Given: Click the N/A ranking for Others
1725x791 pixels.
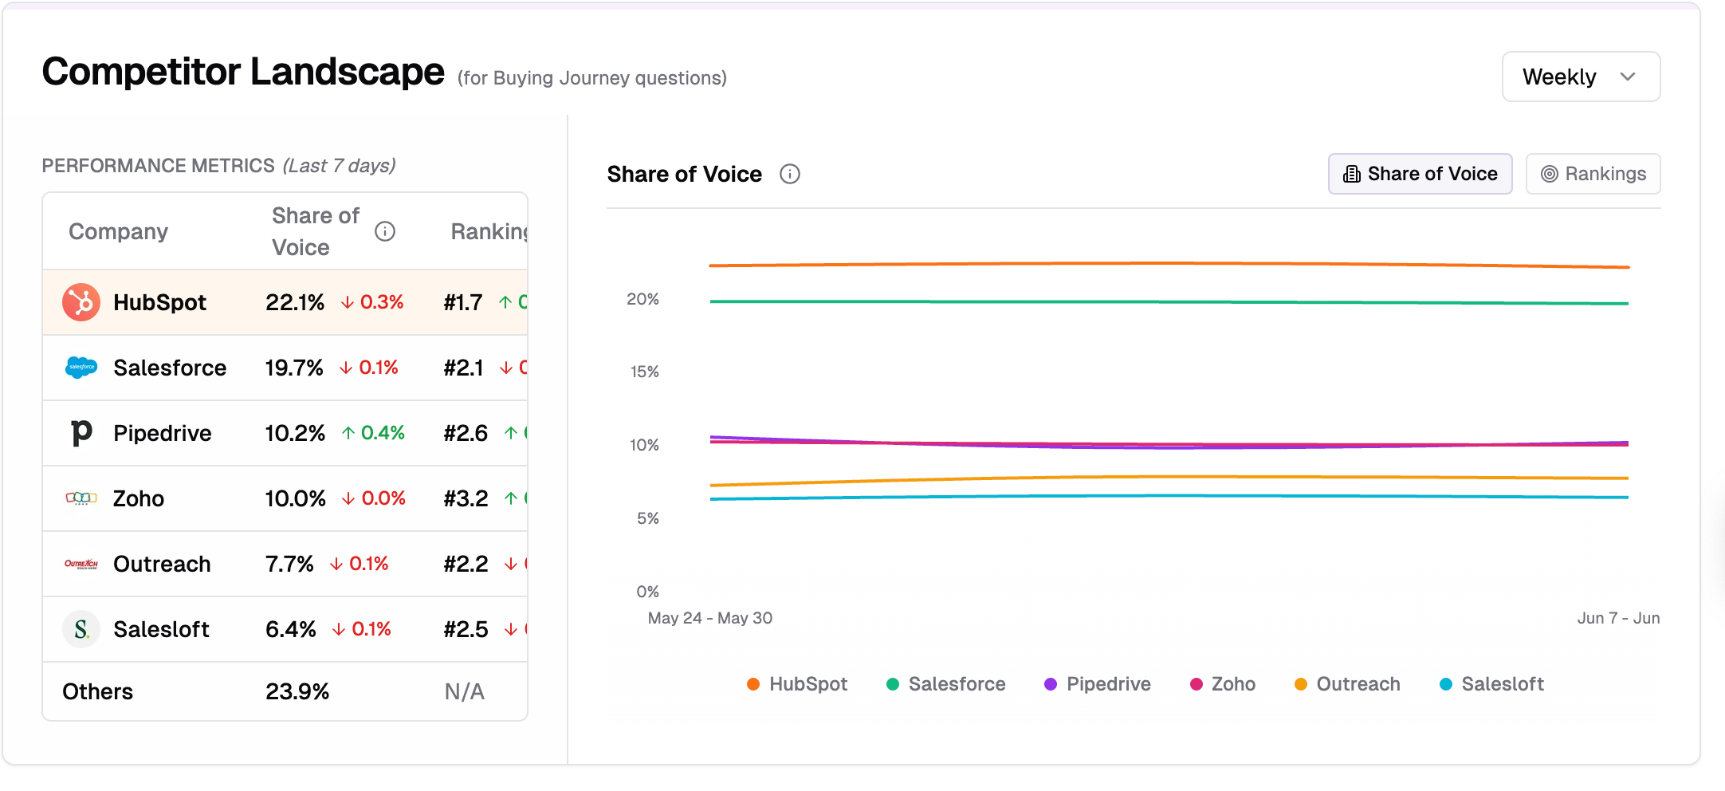Looking at the screenshot, I should 465,691.
